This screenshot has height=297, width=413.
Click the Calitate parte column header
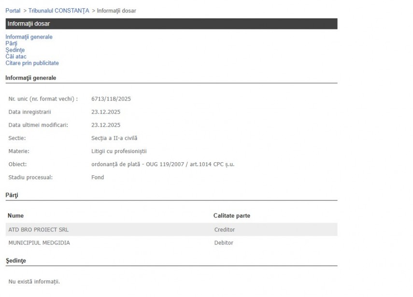tap(231, 215)
